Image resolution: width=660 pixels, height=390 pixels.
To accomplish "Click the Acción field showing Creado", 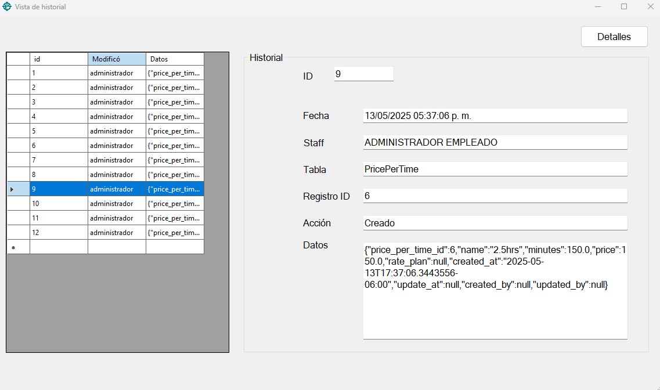I will (x=495, y=223).
